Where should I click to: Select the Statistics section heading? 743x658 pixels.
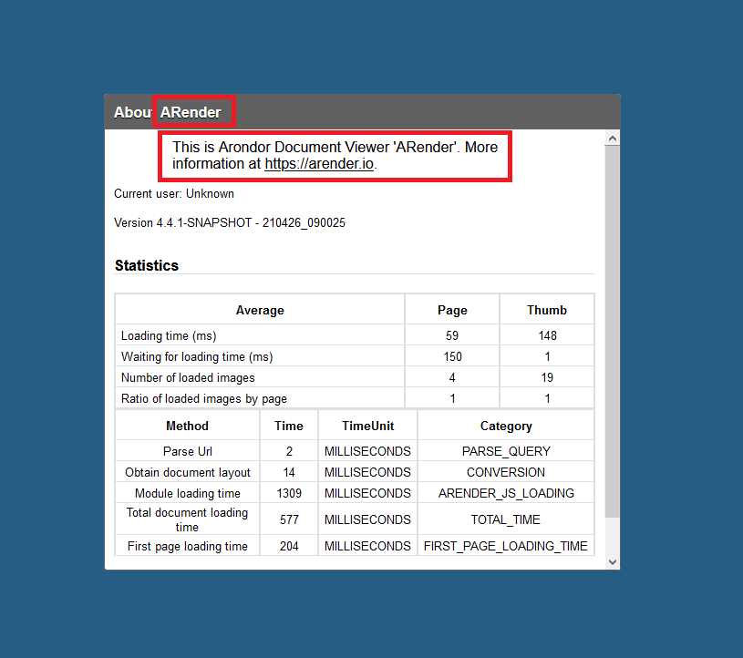click(x=147, y=266)
